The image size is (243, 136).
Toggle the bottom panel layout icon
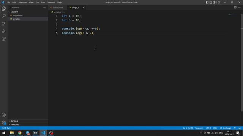pos(211,2)
